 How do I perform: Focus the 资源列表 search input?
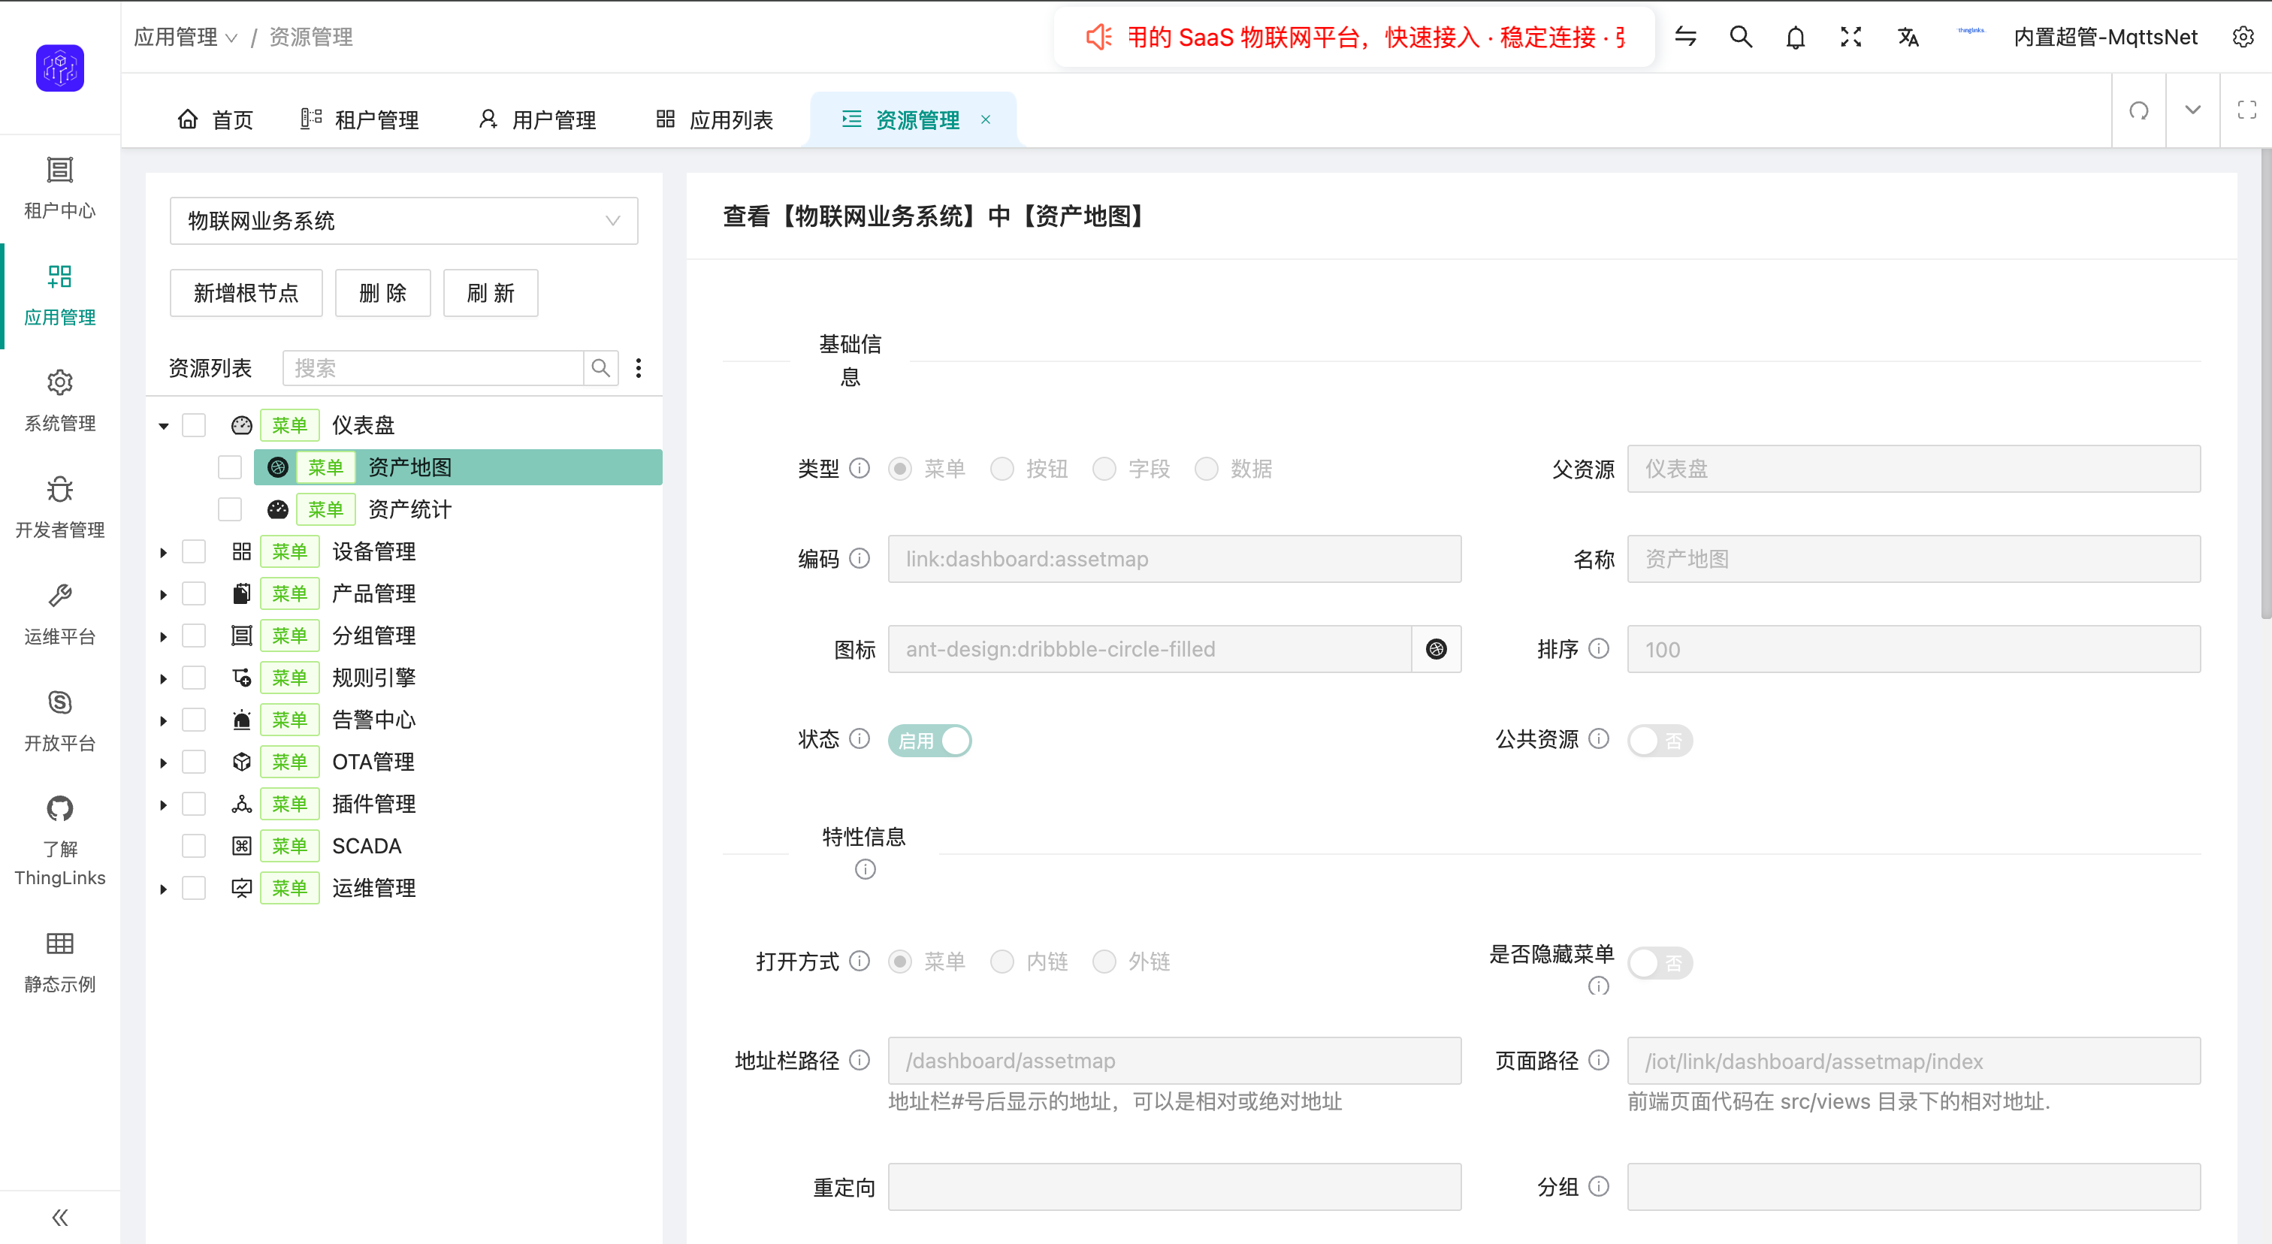click(433, 367)
